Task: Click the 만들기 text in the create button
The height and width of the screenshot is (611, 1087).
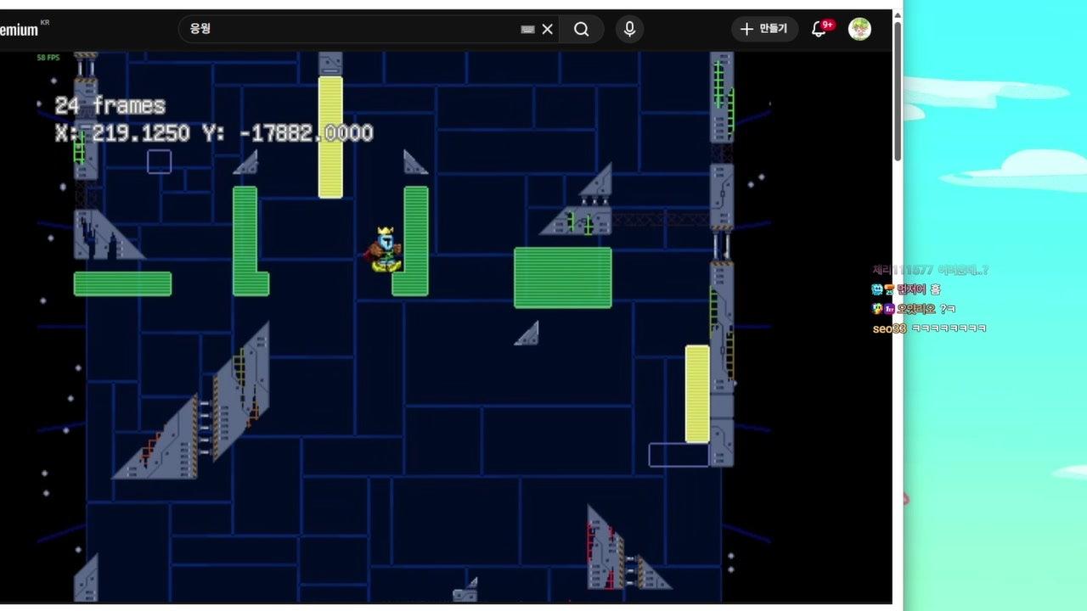Action: [773, 29]
